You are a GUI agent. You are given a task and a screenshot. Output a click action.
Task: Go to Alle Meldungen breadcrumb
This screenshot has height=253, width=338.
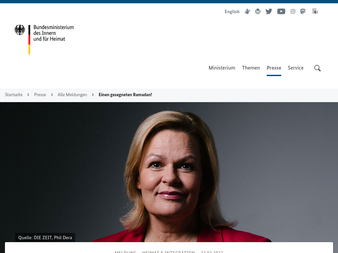72,95
